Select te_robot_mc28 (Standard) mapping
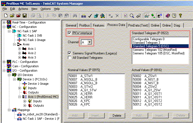Screen dimensions: 193x123 click(x=40, y=114)
